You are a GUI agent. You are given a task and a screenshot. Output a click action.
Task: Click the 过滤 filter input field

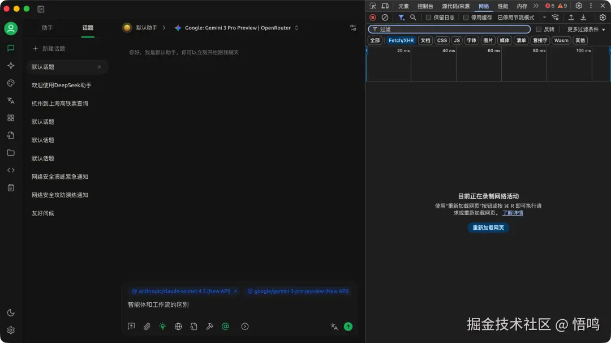click(449, 29)
